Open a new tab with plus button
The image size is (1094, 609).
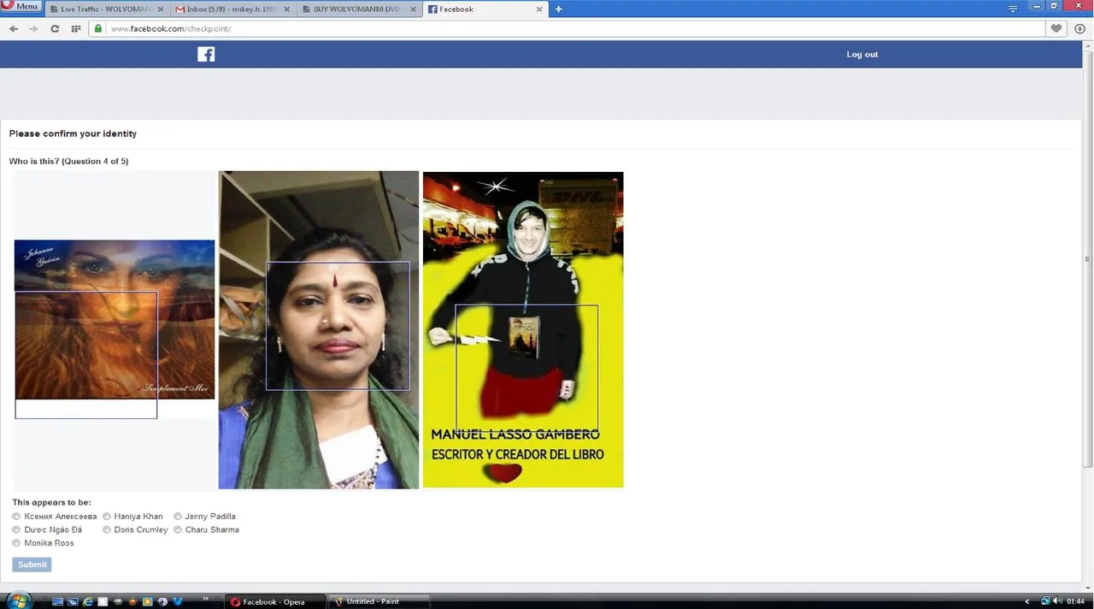click(559, 9)
